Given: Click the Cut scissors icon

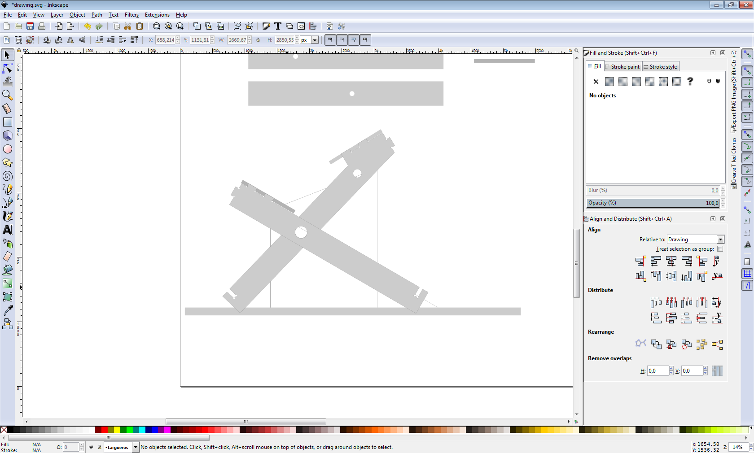Looking at the screenshot, I should 128,26.
